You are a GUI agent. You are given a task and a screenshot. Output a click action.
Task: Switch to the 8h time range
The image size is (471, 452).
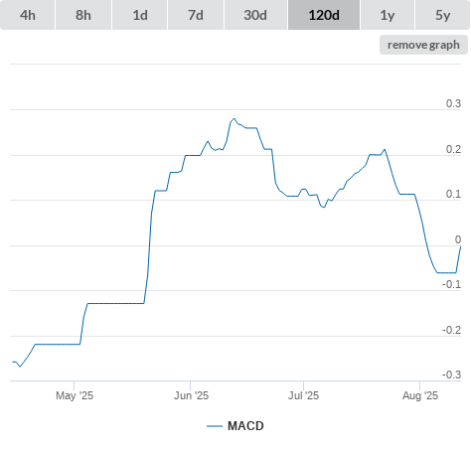click(x=83, y=15)
